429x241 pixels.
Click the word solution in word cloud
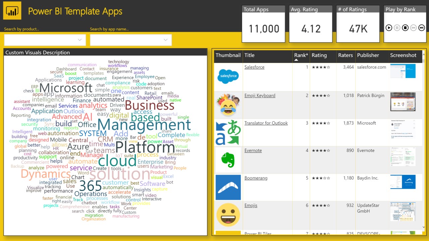point(120,174)
